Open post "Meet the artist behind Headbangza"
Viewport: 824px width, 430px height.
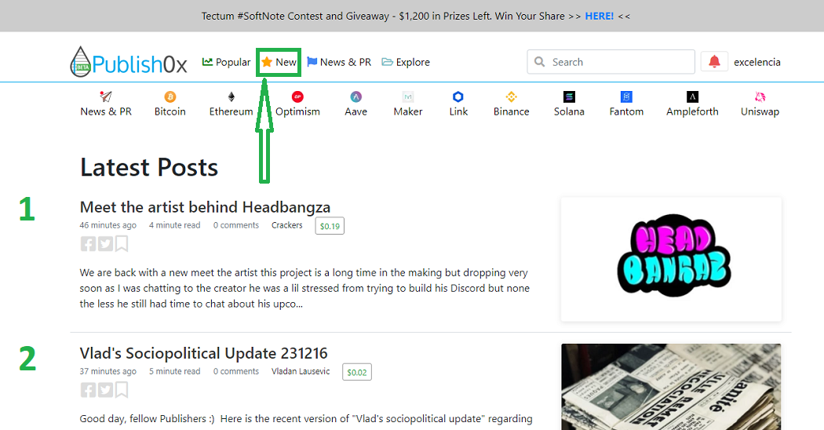pos(205,207)
